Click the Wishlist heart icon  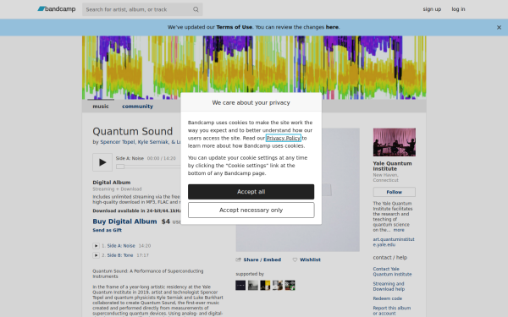[295, 260]
